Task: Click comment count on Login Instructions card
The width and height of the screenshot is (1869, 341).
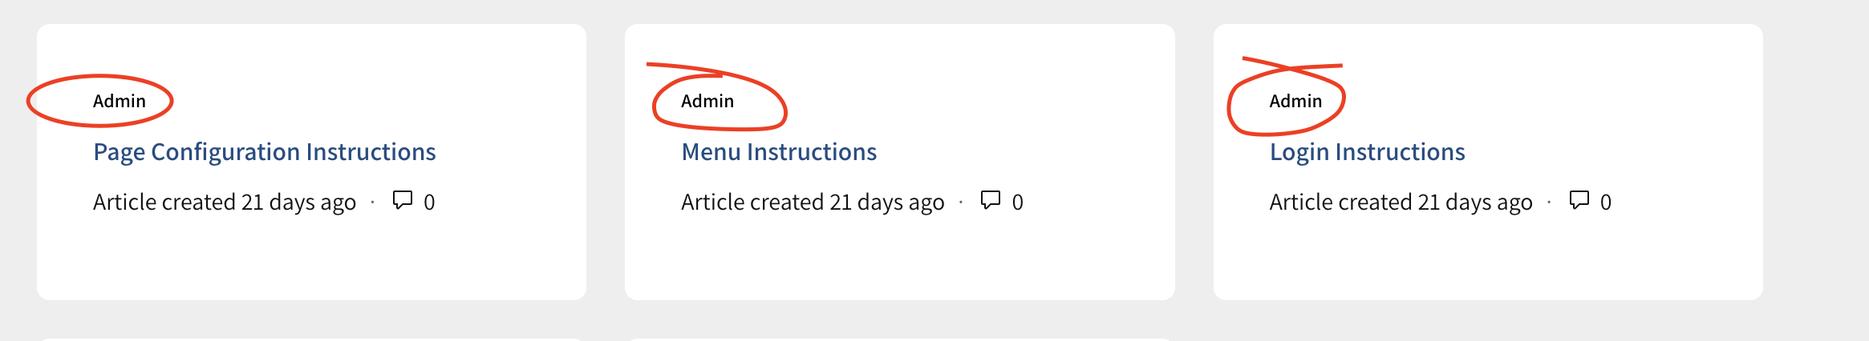Action: pyautogui.click(x=1605, y=203)
